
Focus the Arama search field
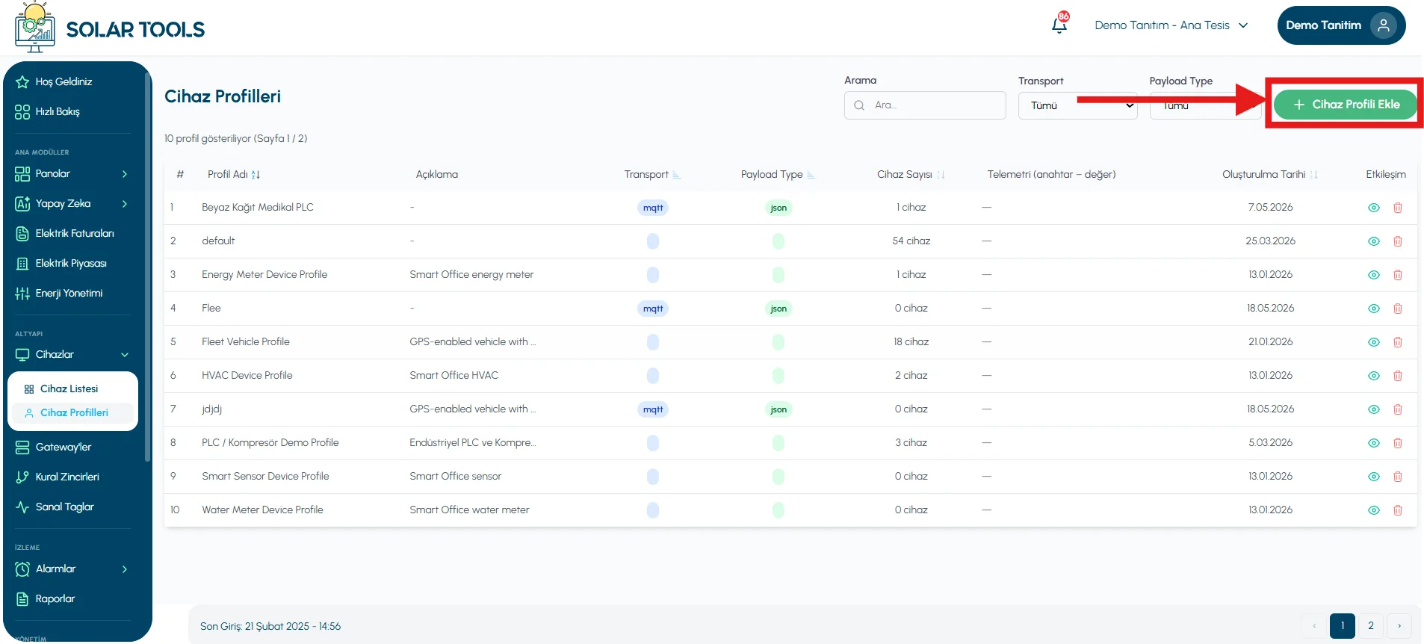[x=925, y=105]
